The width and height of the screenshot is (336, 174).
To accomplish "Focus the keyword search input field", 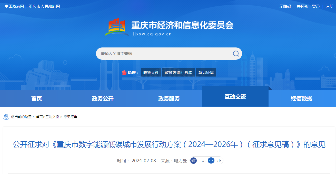I will point(164,54).
